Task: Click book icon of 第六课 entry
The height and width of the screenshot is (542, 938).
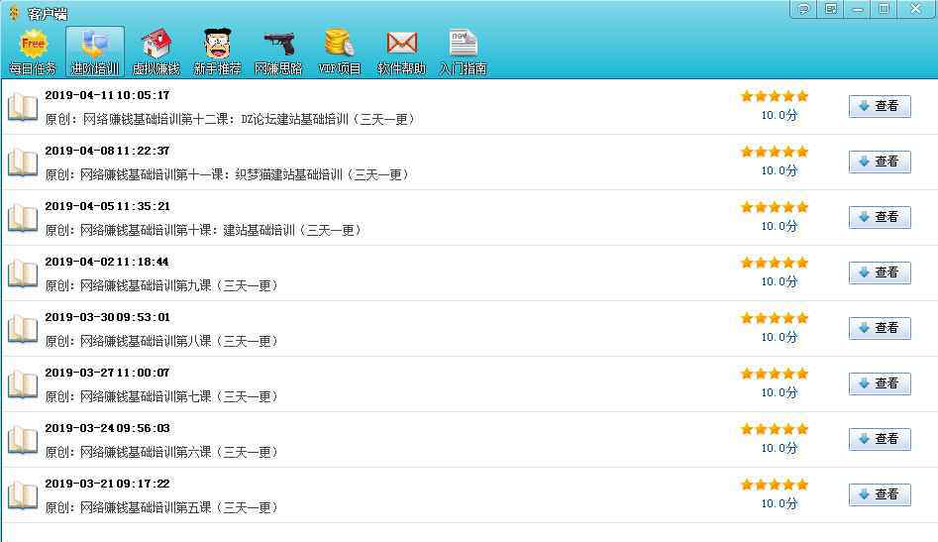Action: click(23, 440)
